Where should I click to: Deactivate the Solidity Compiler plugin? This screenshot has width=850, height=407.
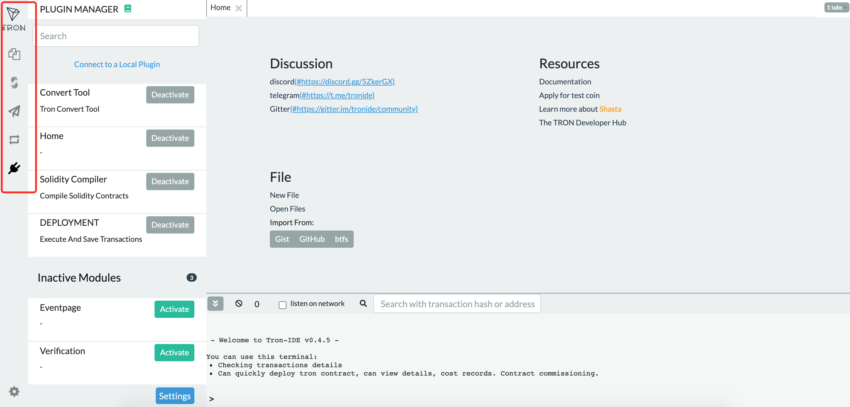[170, 182]
